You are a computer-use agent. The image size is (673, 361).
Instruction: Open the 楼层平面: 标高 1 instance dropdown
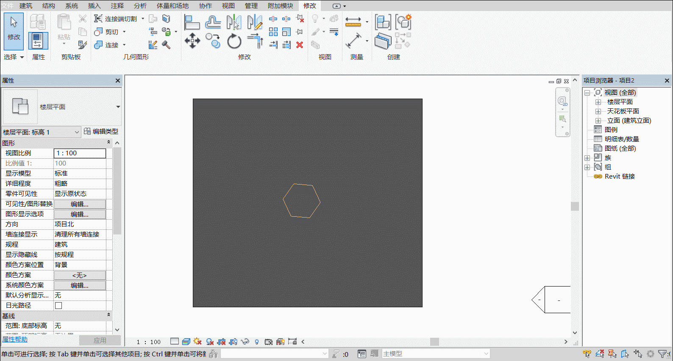[41, 132]
